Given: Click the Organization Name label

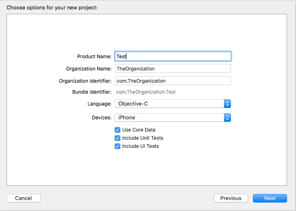Looking at the screenshot, I should [x=89, y=68].
